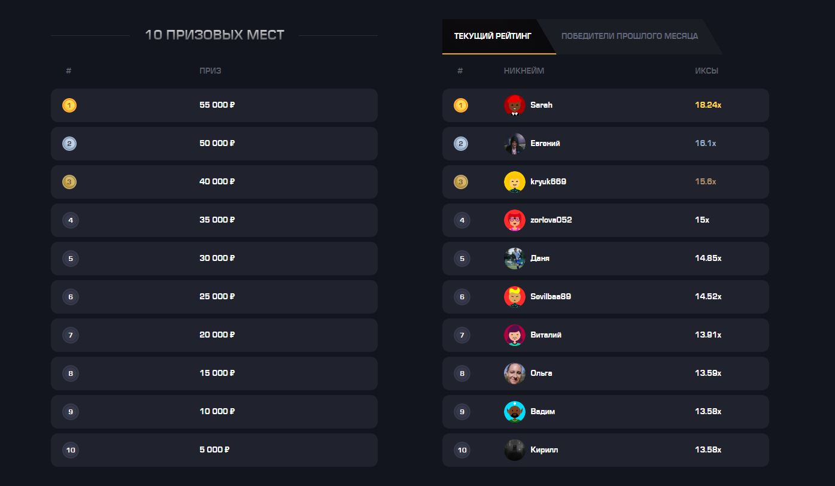
Task: Click the Никнейм column header
Action: coord(524,71)
